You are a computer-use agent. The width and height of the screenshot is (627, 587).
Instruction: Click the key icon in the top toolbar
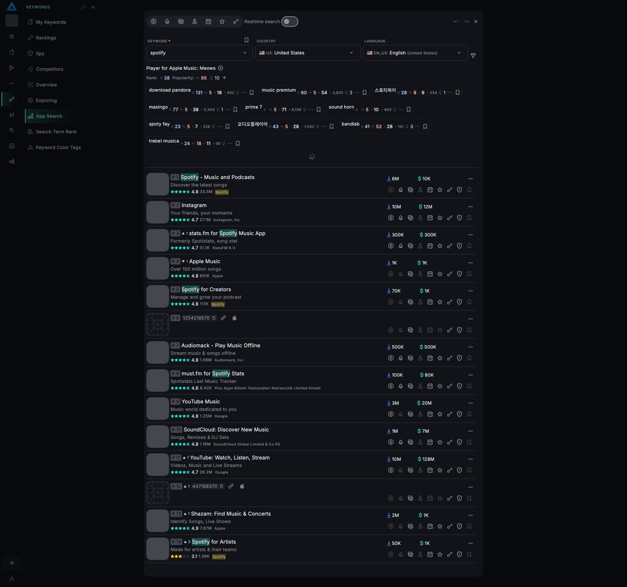coord(236,22)
